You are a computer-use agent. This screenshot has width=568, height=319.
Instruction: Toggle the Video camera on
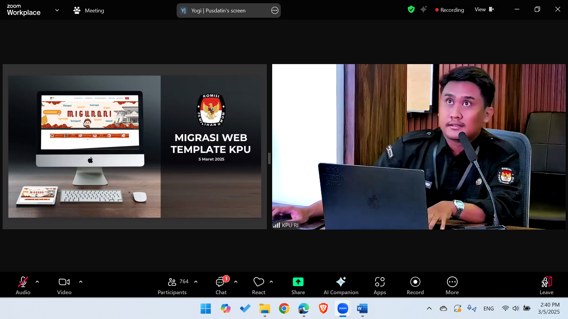(64, 282)
